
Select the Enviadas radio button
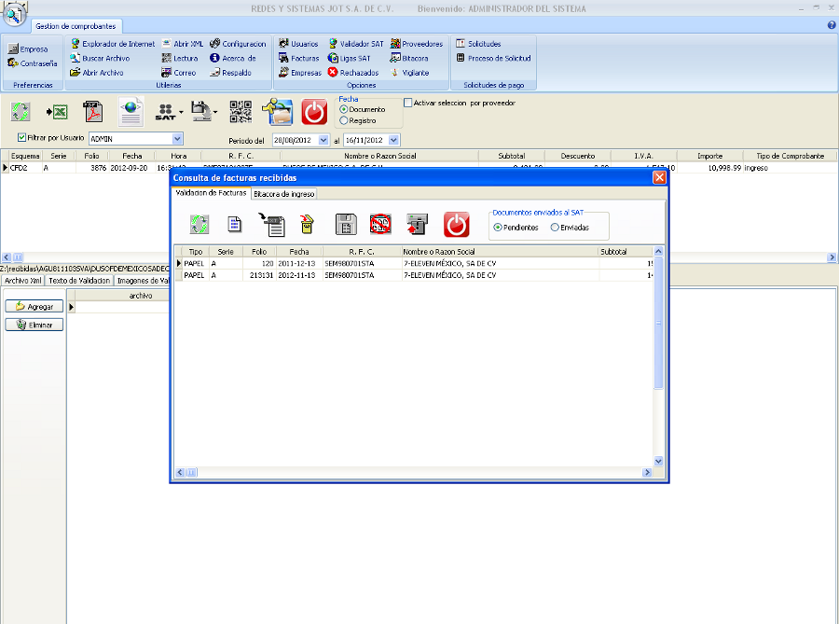[556, 227]
